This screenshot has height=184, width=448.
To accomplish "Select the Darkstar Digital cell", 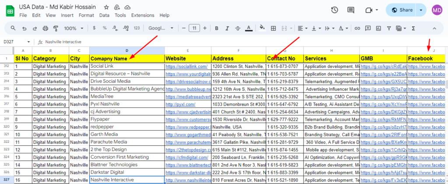I will click(127, 172).
